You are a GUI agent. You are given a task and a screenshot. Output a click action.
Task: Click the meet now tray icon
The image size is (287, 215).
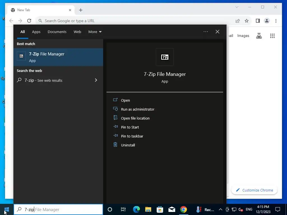tap(227, 209)
